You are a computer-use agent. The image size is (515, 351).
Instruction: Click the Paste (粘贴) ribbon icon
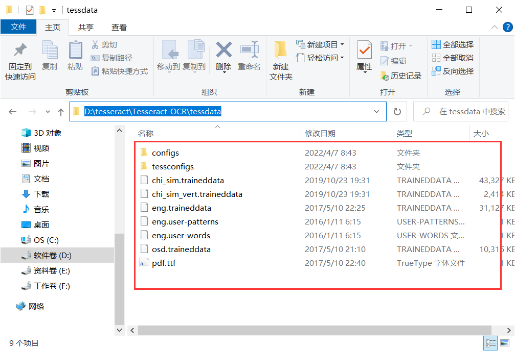point(75,50)
